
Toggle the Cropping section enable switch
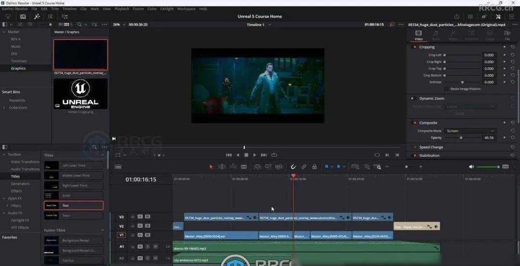(x=414, y=47)
